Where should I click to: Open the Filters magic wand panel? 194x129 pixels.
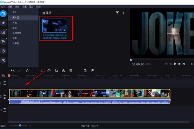tap(3, 23)
